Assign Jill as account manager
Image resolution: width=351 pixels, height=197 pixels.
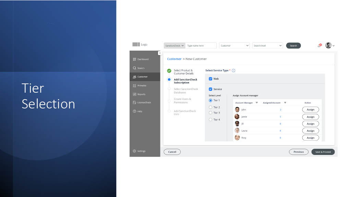(311, 124)
